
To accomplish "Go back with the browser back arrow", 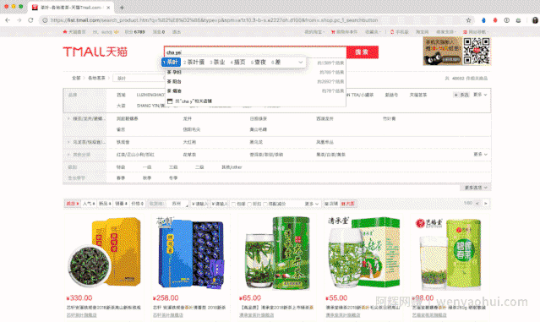I will point(8,20).
